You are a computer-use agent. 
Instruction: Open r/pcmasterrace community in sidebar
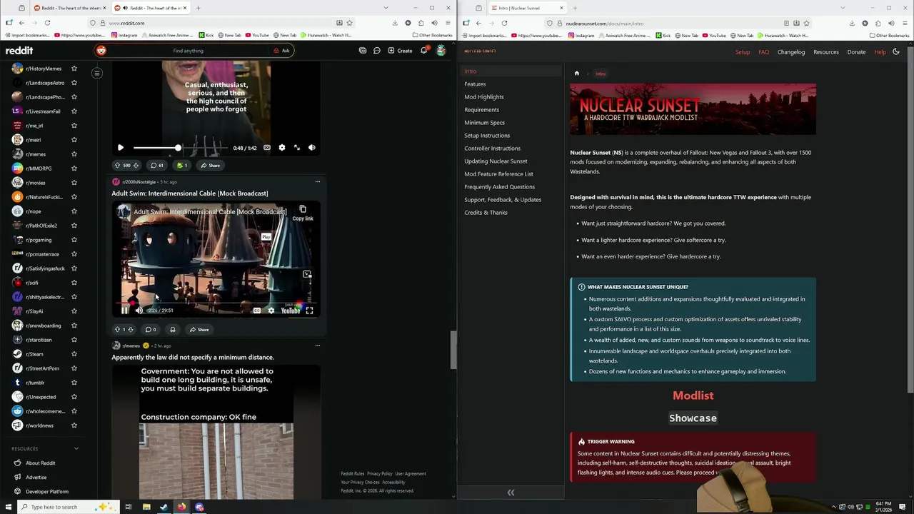tap(43, 254)
